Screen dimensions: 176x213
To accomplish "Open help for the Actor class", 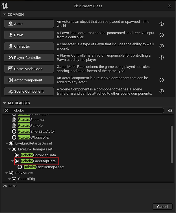I will tap(162, 24).
